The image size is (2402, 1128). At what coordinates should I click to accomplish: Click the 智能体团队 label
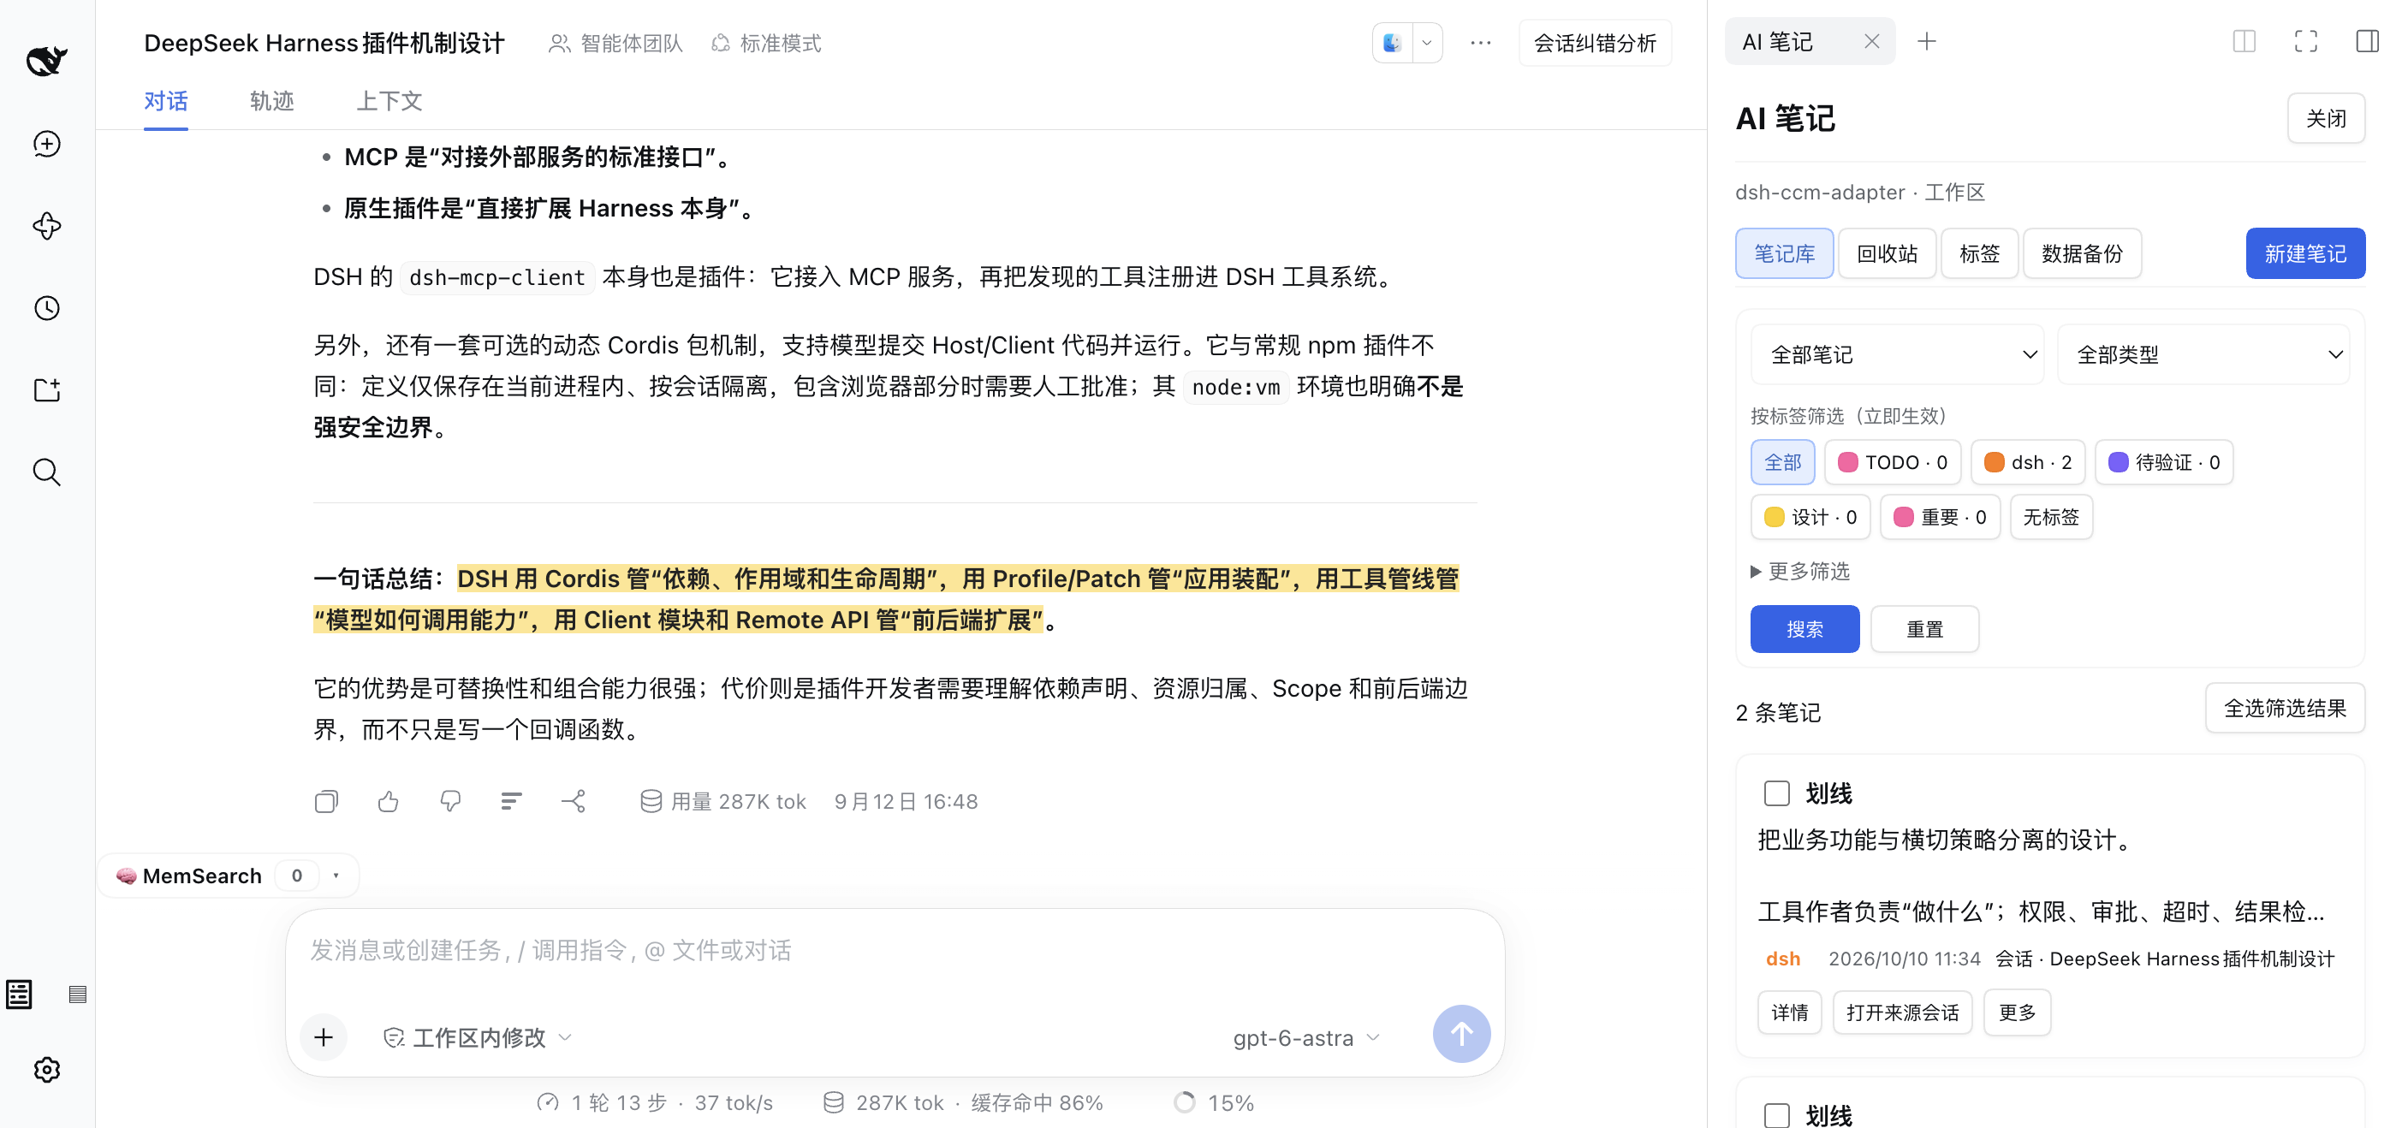point(615,43)
